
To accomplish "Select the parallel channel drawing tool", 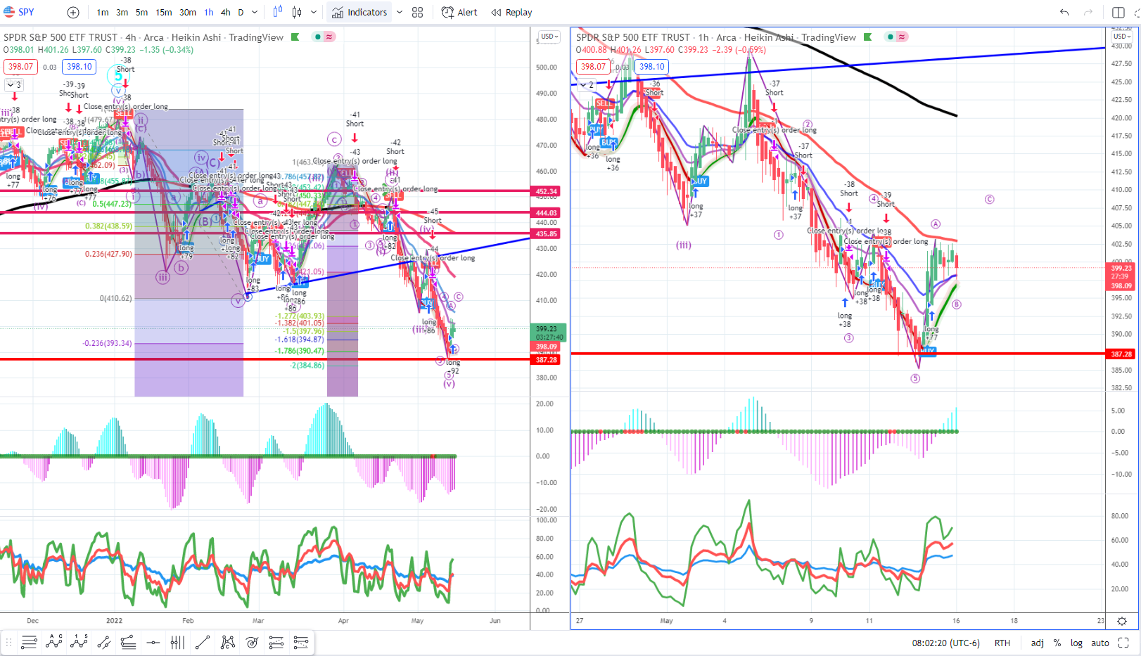I will [x=103, y=642].
